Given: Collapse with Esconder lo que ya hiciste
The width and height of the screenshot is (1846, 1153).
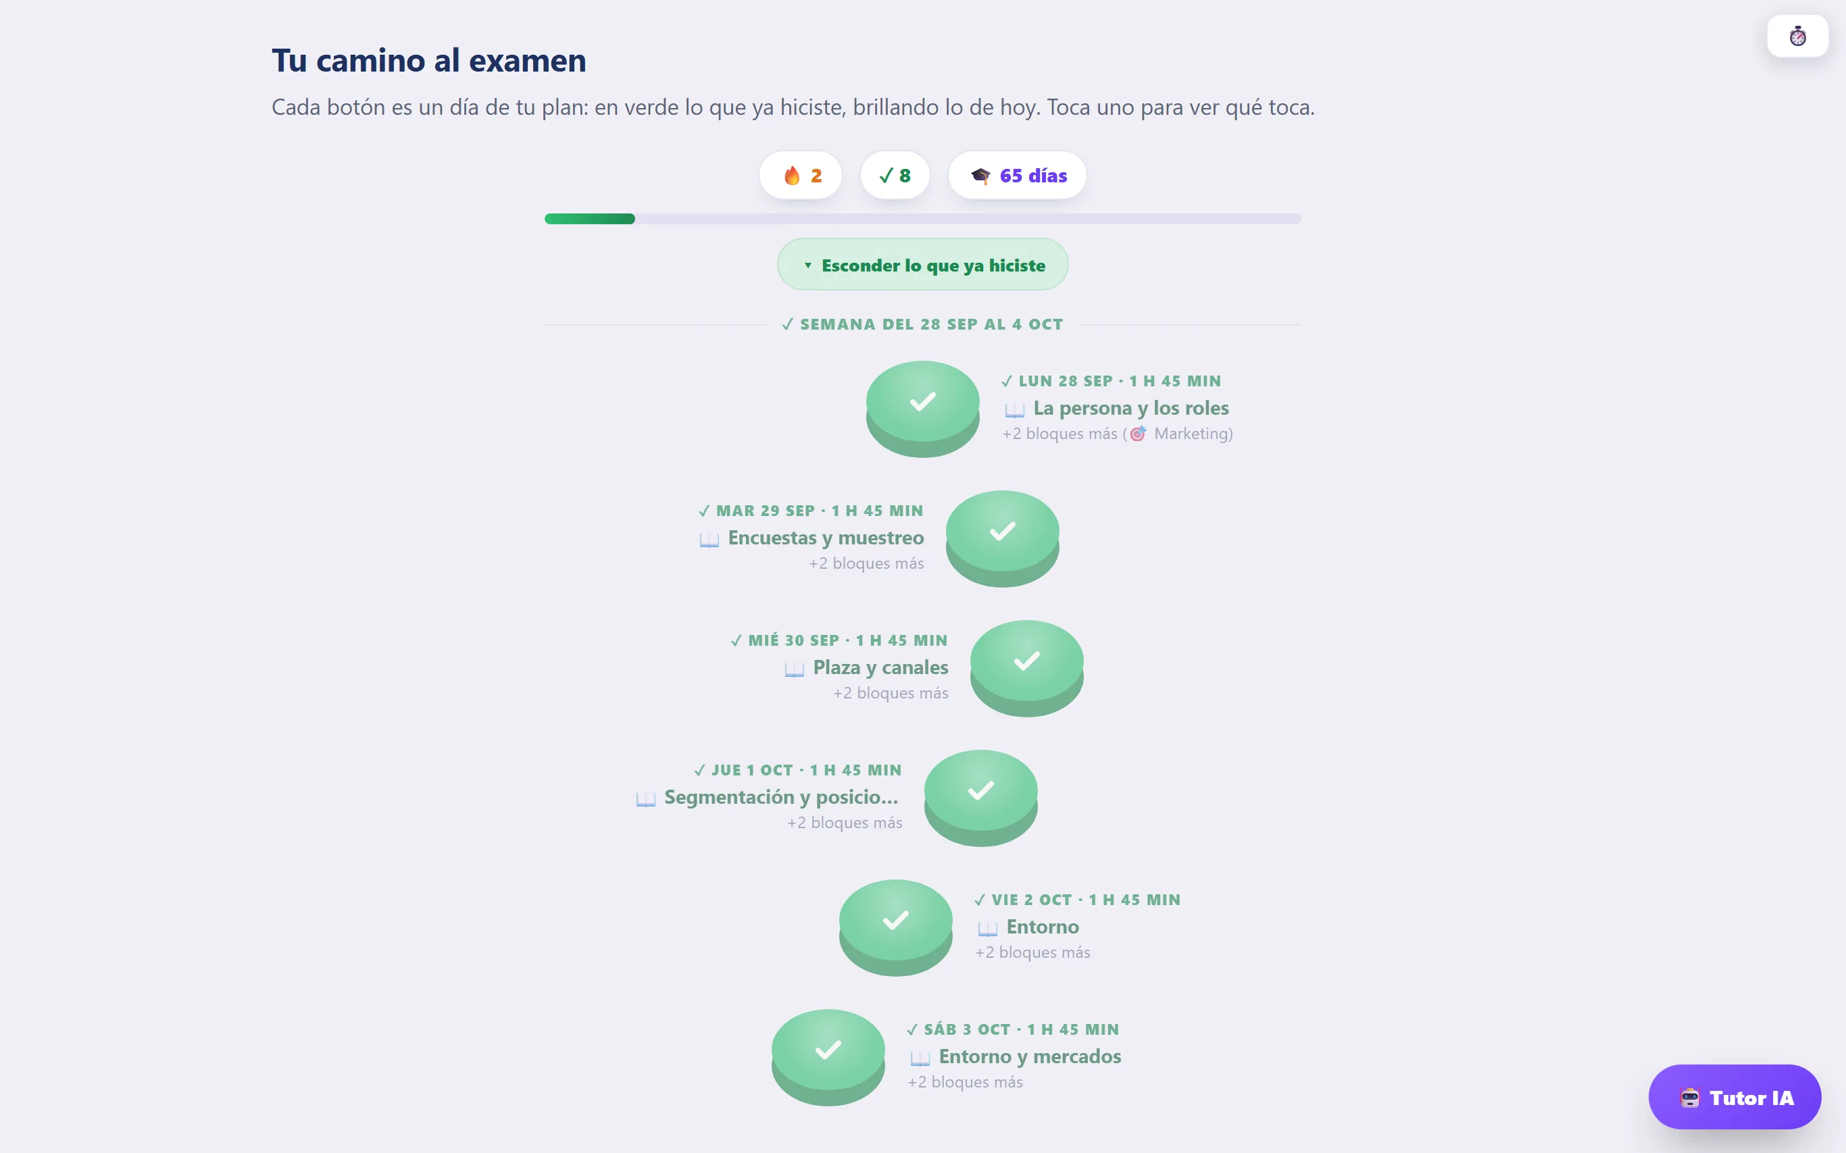Looking at the screenshot, I should pyautogui.click(x=922, y=265).
